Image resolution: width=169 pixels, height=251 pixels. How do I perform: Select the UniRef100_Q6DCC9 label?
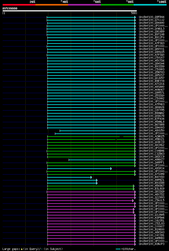click(152, 157)
